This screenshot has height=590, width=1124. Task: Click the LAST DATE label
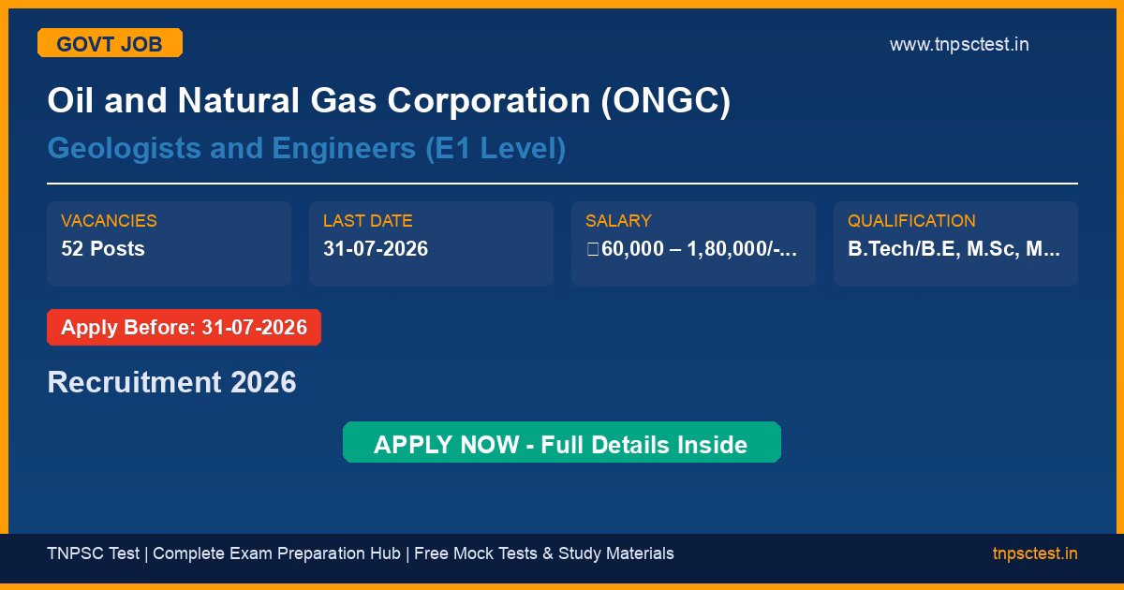coord(367,221)
